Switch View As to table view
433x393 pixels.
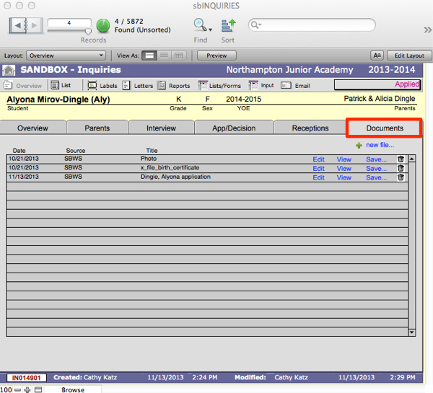click(178, 56)
